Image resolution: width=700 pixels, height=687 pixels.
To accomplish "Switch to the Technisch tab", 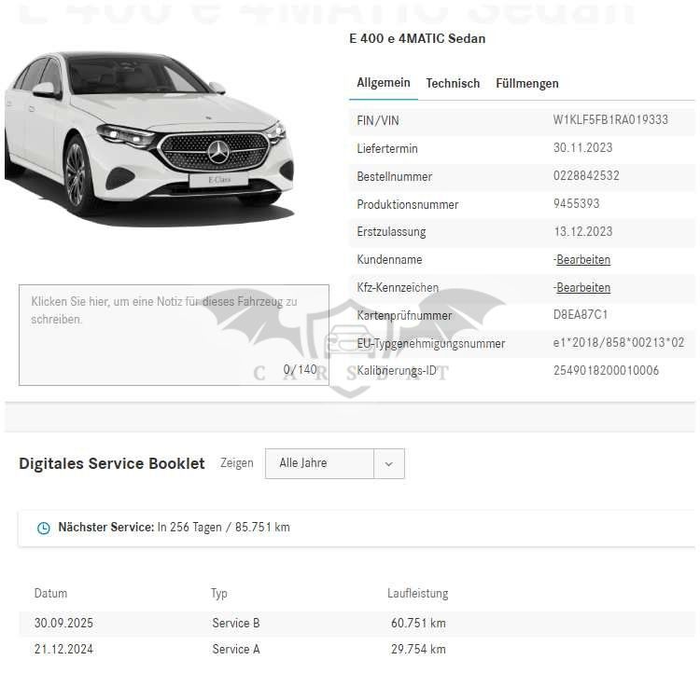I will point(453,83).
